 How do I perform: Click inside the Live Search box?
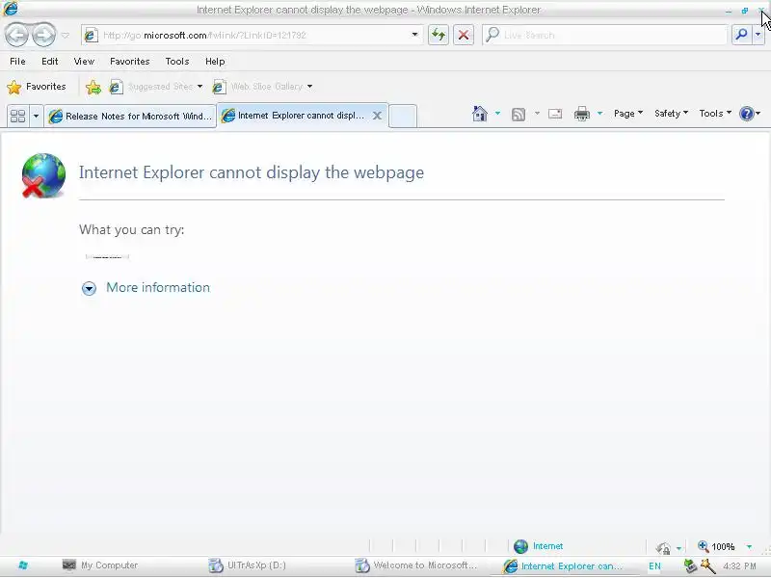(x=605, y=35)
